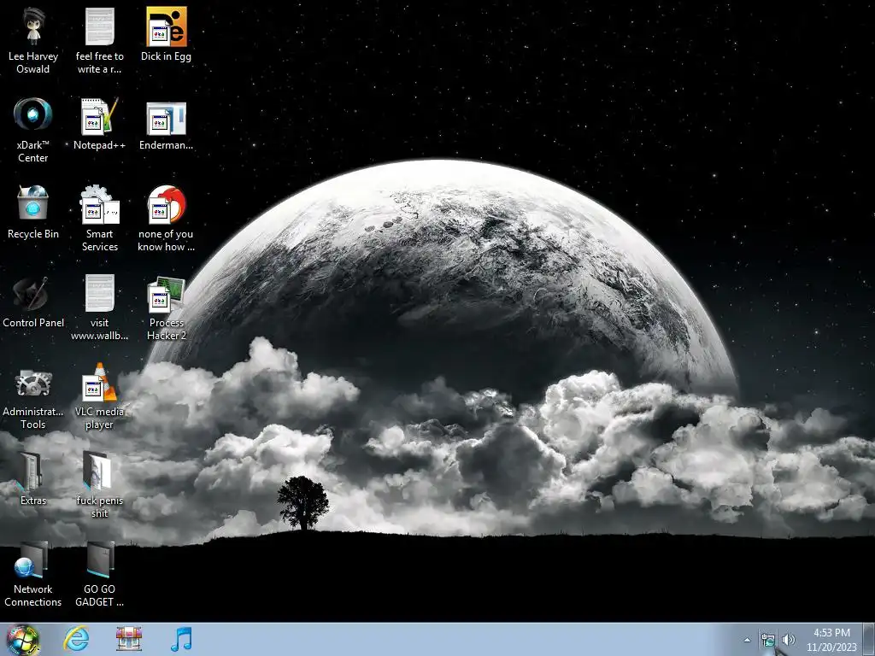Select the 'feel free to write a r...' text file

coord(99,40)
